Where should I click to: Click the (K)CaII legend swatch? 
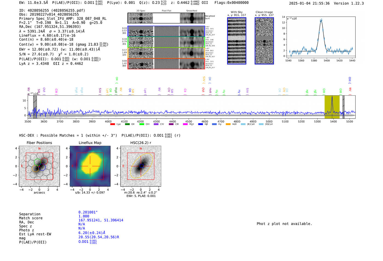(x=243, y=124)
